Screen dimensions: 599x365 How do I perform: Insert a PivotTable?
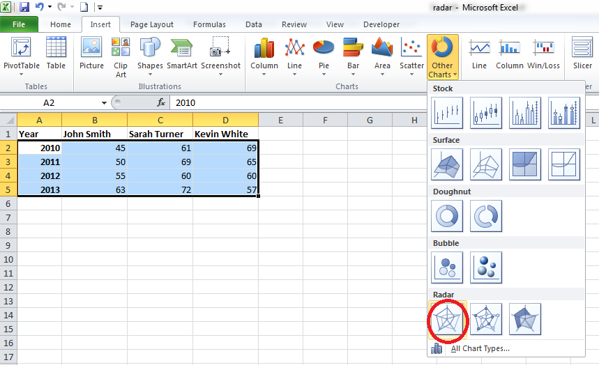point(22,56)
